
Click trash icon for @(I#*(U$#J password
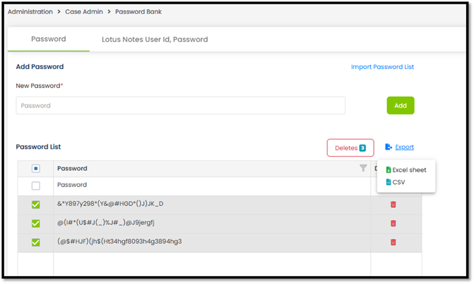[393, 223]
